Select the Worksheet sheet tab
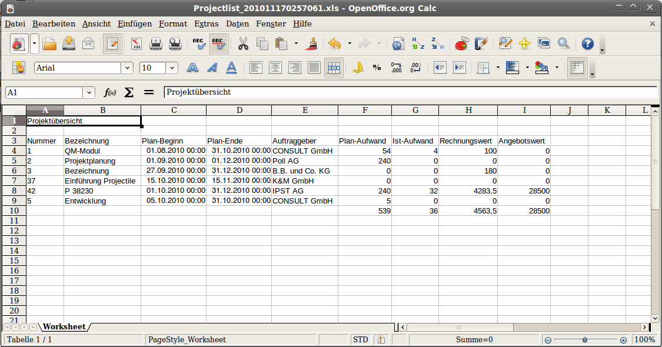Viewport: 662px width, 347px height. 64,326
